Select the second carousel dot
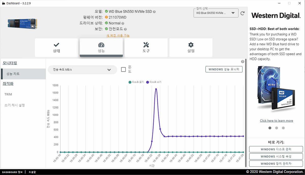 pos(277,128)
